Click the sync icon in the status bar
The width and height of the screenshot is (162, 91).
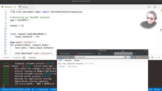tap(33, 89)
